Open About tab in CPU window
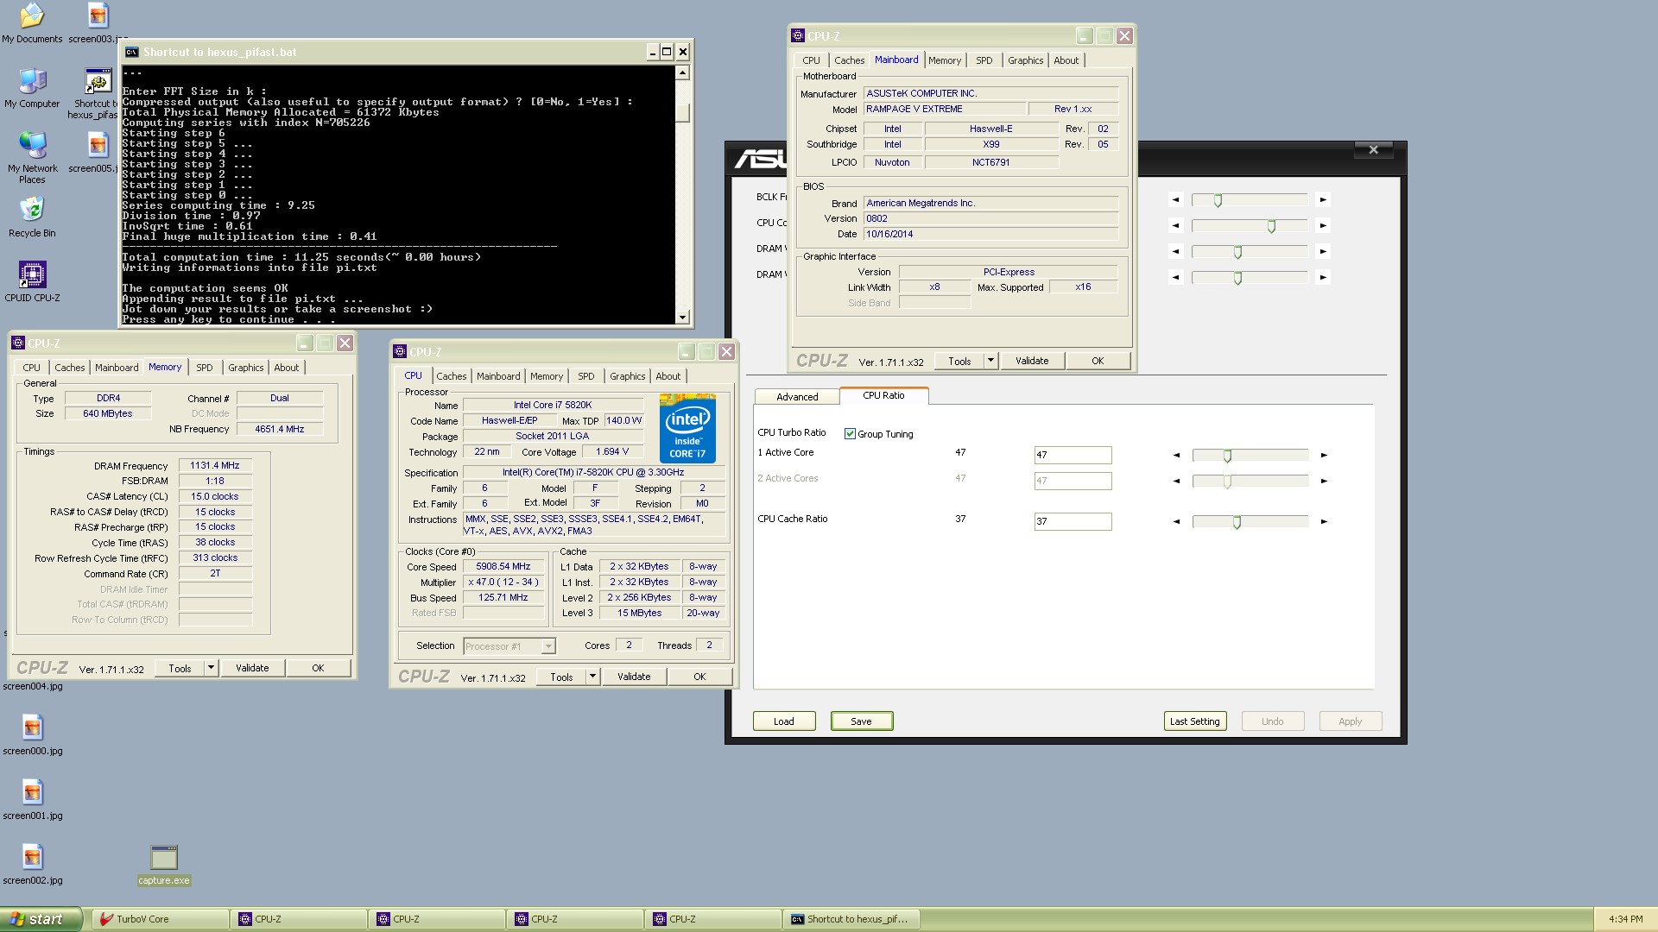The height and width of the screenshot is (932, 1658). tap(668, 376)
